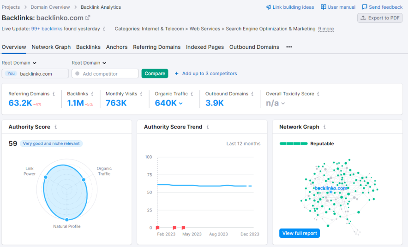
Task: Click info icon beside Overall Toxicity Score
Action: (x=318, y=94)
